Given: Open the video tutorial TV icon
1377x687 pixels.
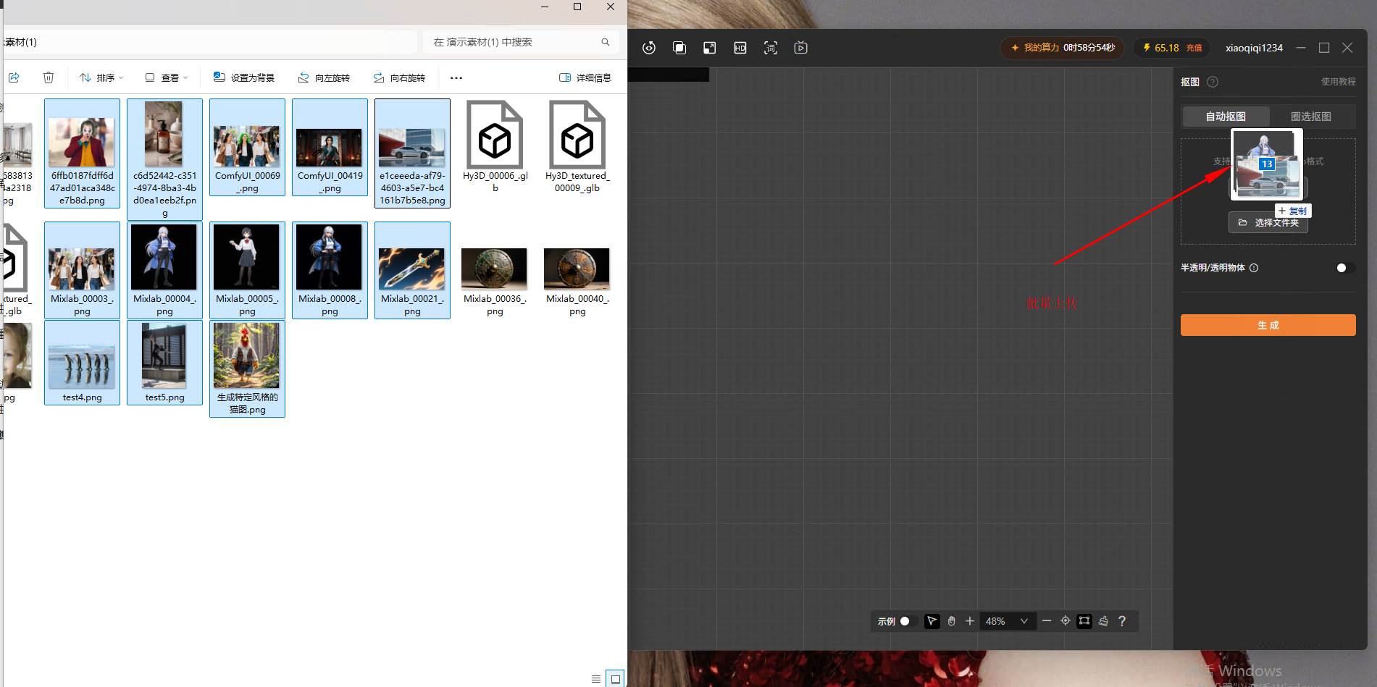Looking at the screenshot, I should [800, 48].
